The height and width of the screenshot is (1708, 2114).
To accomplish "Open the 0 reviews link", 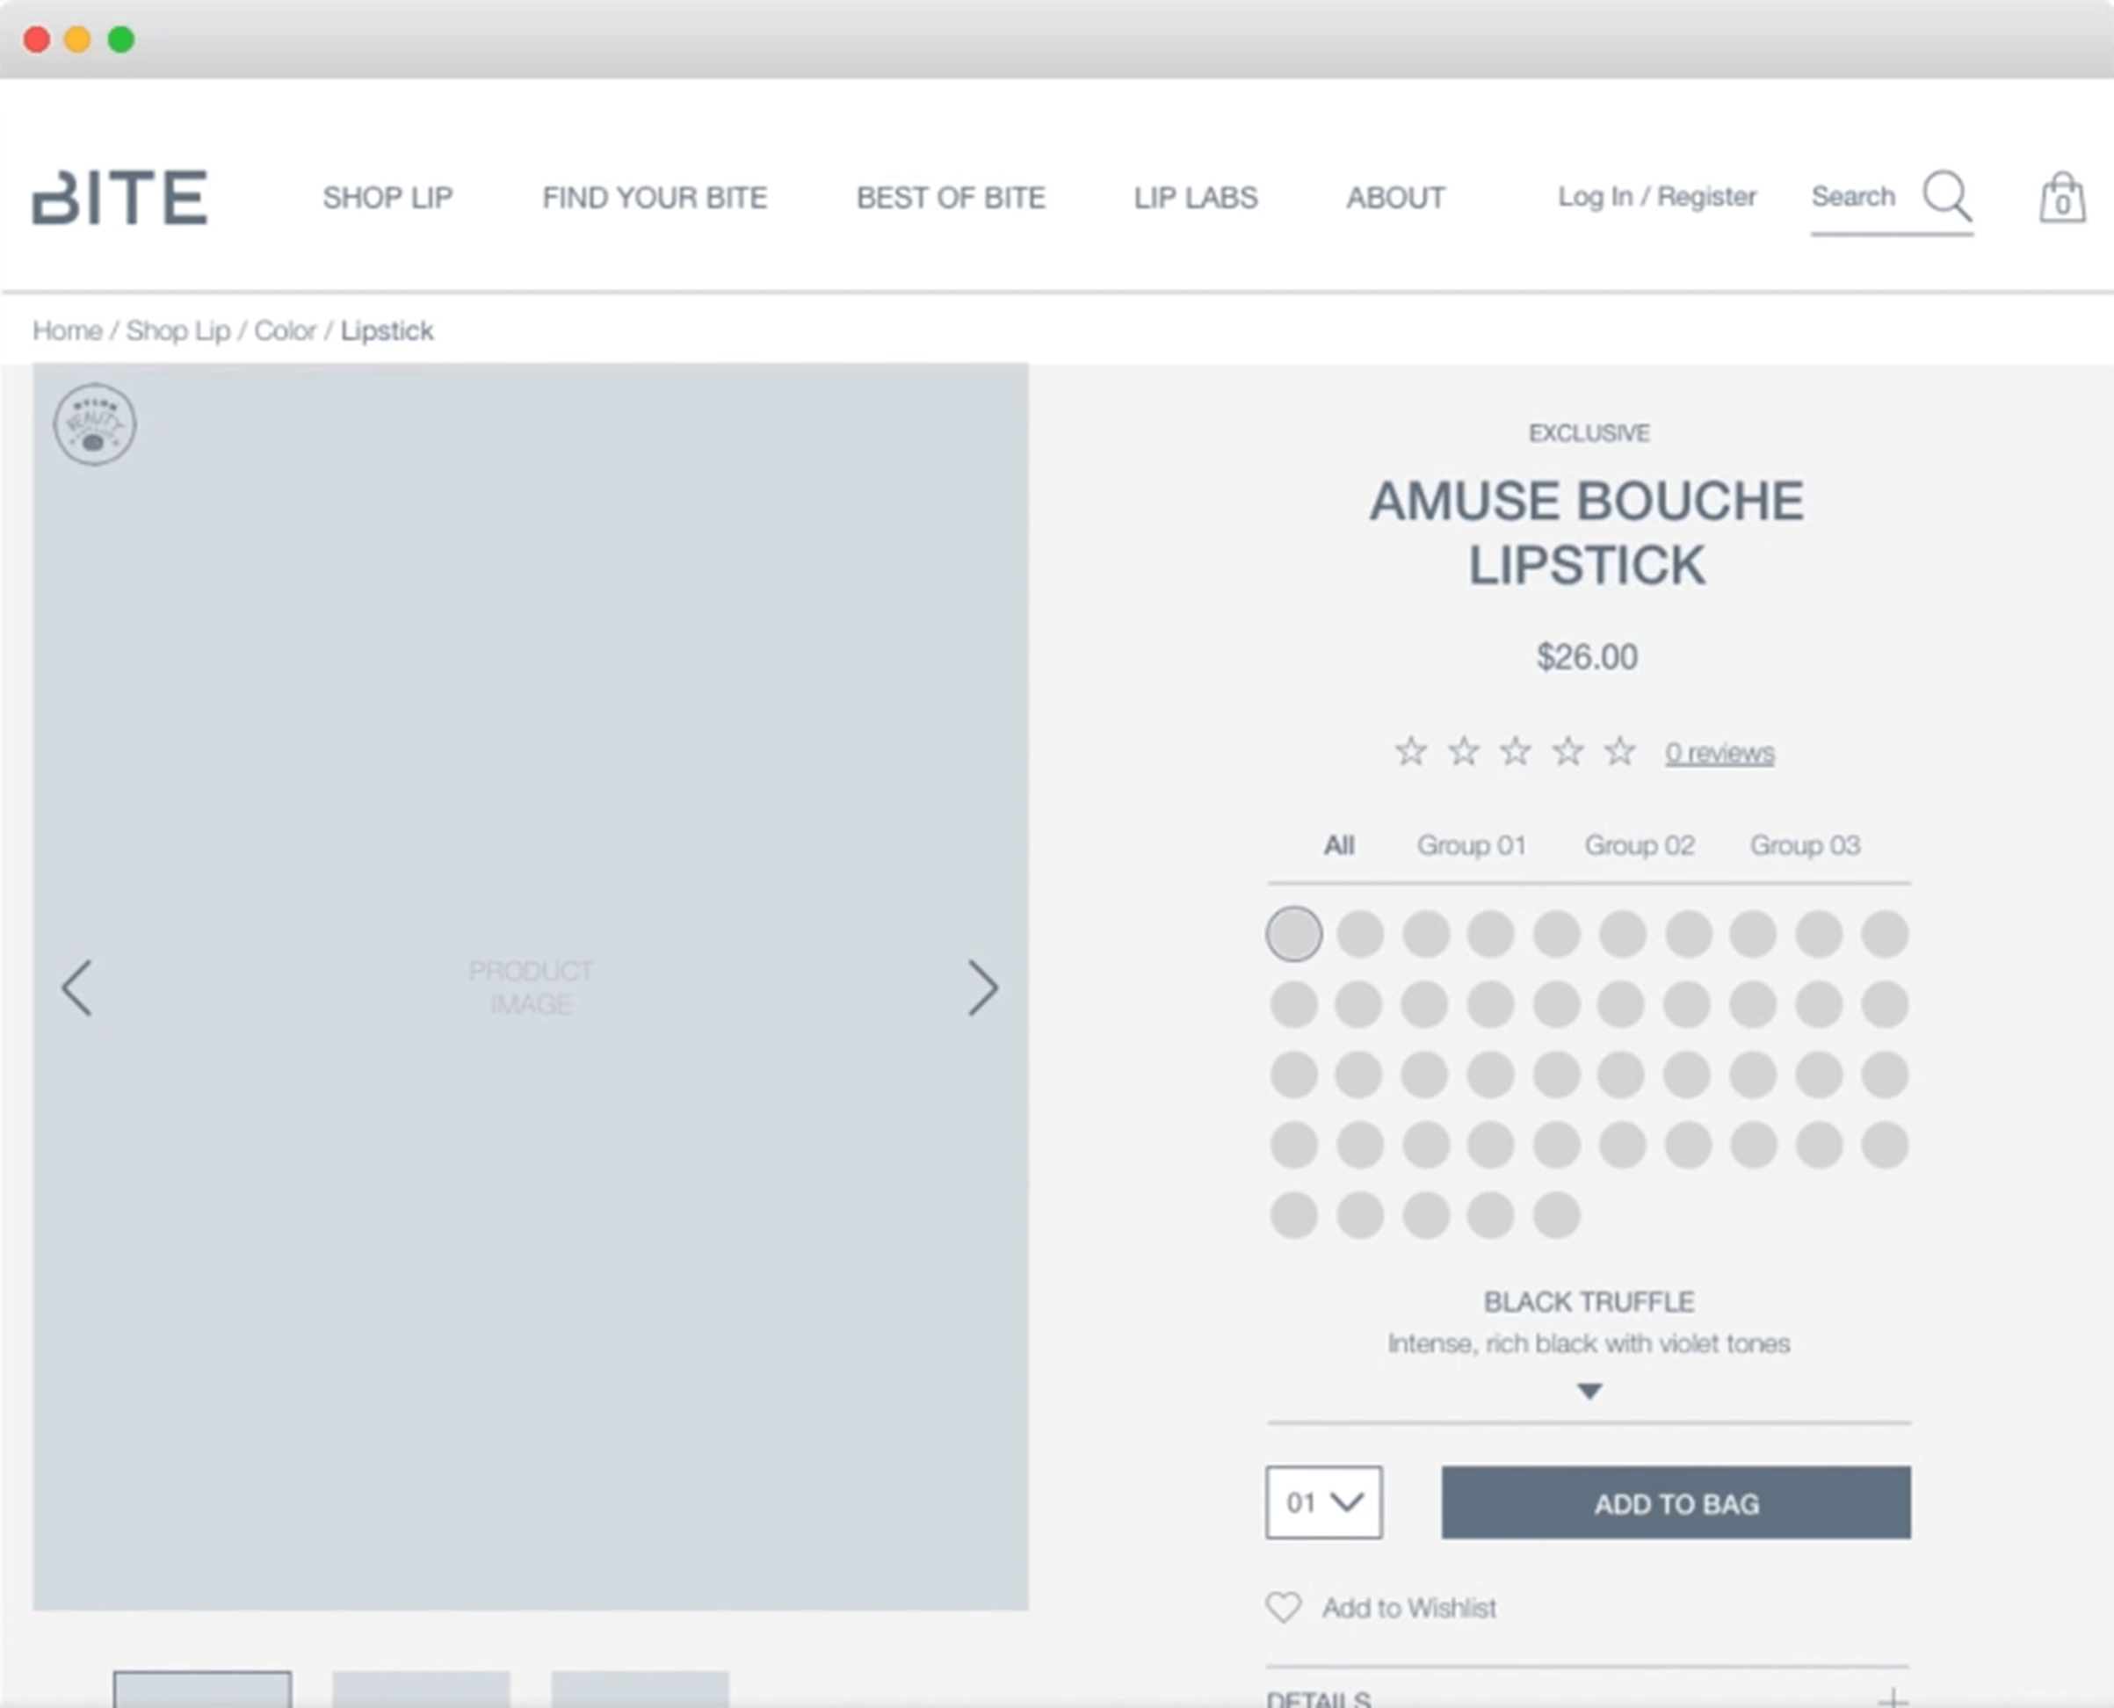I will (1719, 754).
